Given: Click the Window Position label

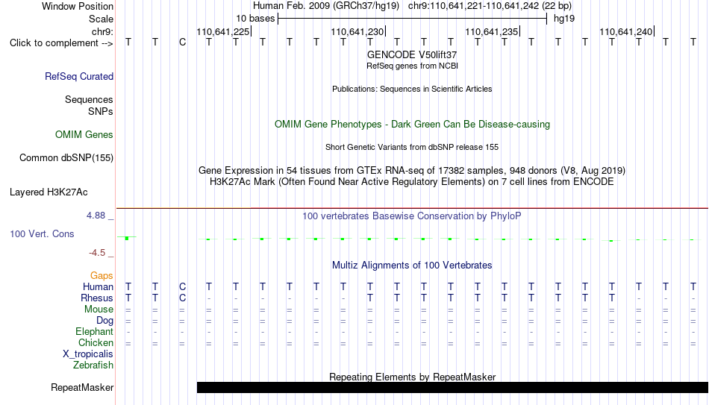Looking at the screenshot, I should [x=78, y=6].
